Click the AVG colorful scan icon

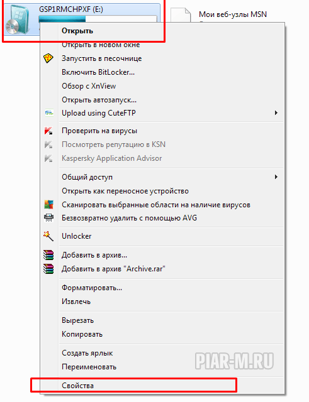click(48, 205)
